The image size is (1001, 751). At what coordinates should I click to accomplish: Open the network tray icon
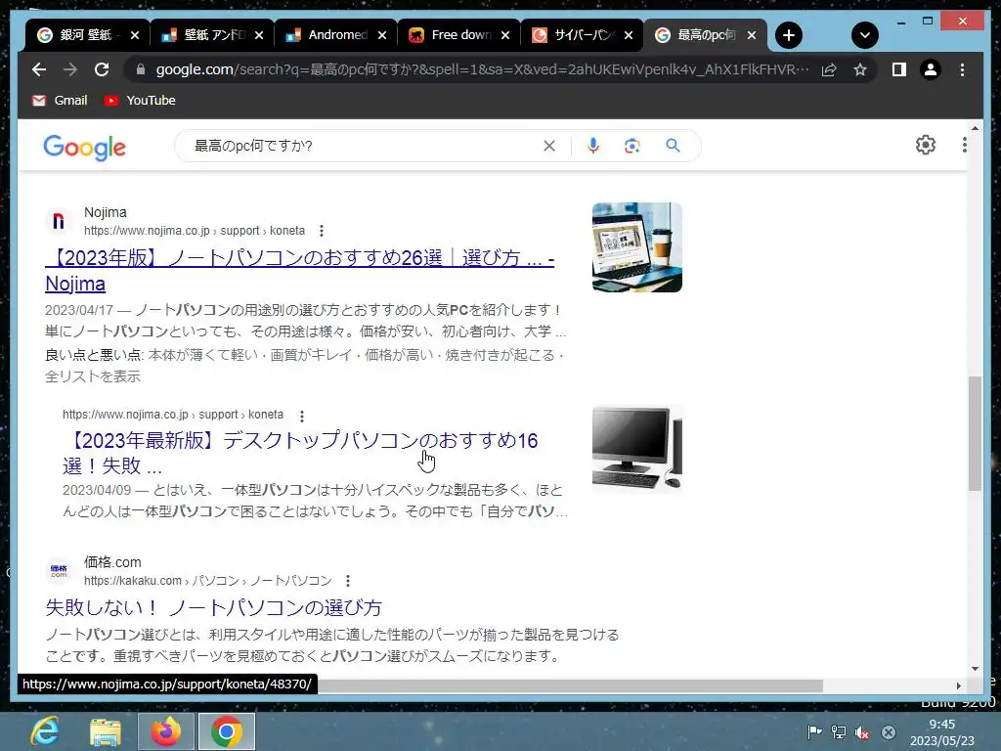click(838, 731)
